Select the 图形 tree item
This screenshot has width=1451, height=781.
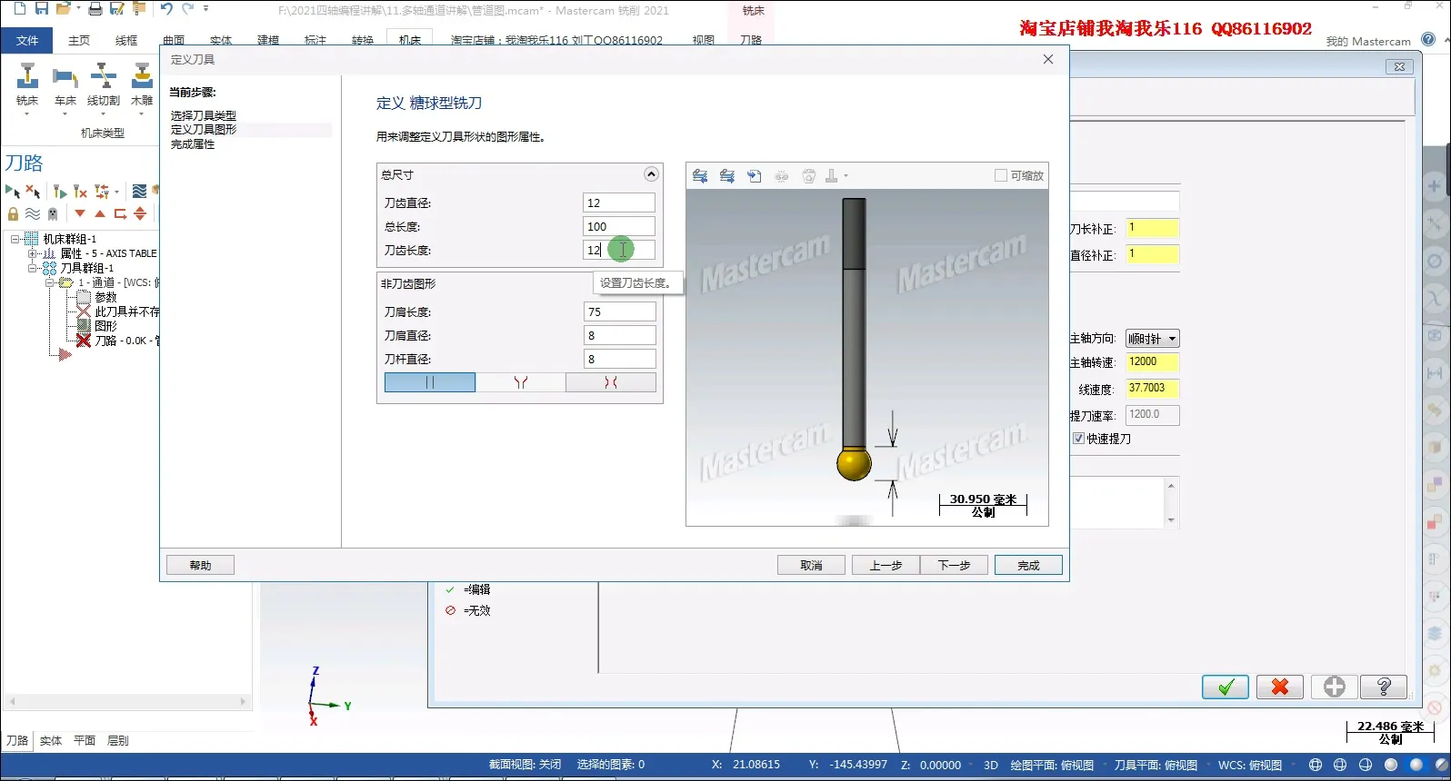105,326
